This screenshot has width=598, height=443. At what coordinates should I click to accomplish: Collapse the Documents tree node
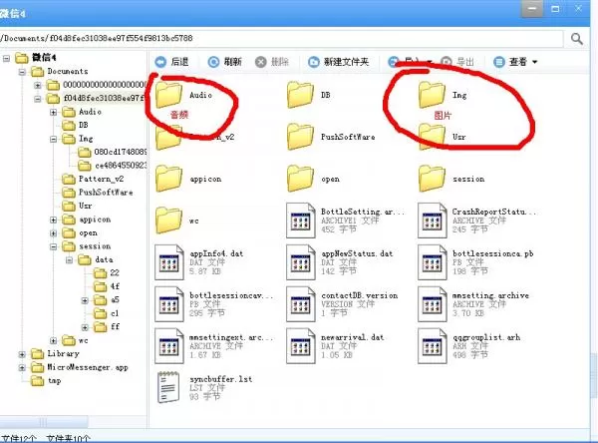click(x=22, y=72)
